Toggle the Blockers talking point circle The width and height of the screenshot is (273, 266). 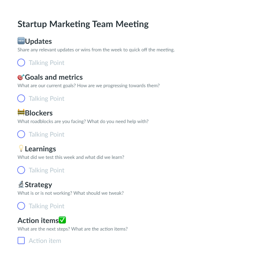21,134
